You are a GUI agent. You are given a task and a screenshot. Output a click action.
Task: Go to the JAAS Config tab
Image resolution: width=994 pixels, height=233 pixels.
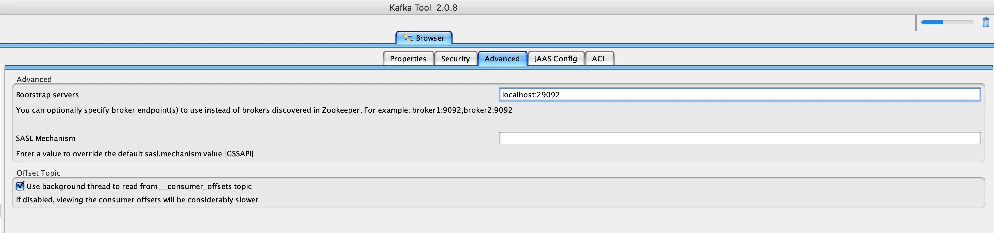tap(555, 59)
